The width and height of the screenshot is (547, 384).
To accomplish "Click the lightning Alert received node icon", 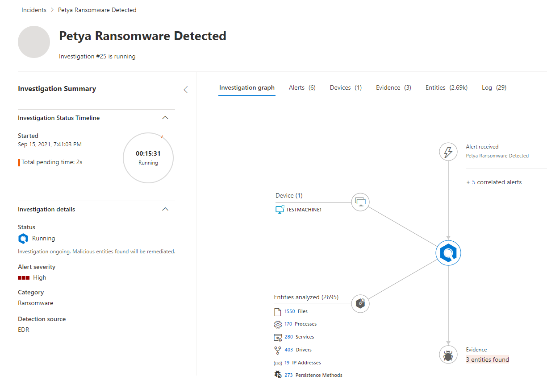I will pyautogui.click(x=448, y=152).
